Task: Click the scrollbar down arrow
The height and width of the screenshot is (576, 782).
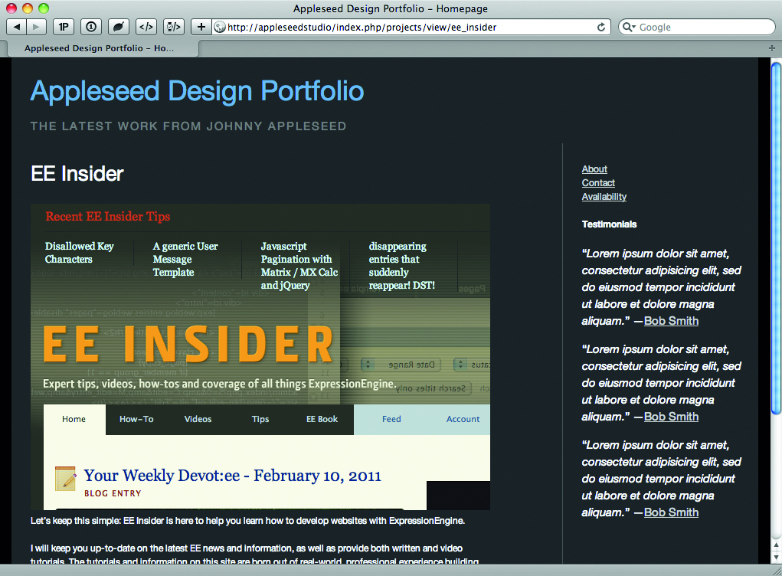Action: (x=776, y=557)
